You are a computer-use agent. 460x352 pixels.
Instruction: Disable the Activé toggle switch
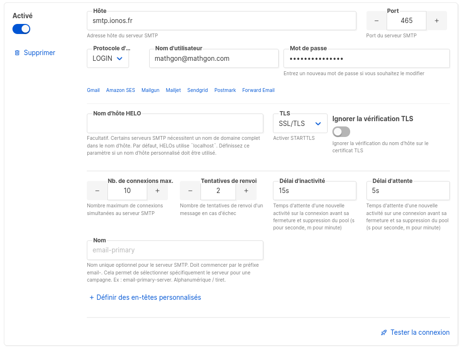[x=22, y=29]
